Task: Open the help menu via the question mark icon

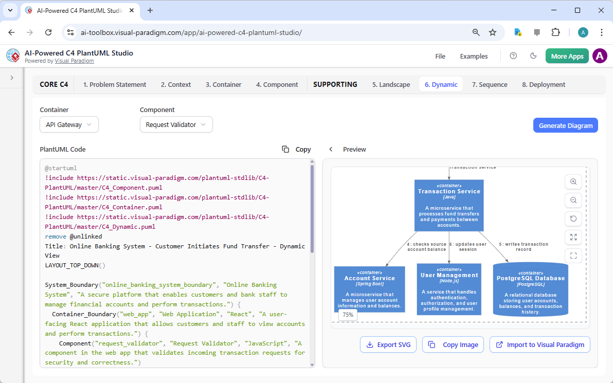Action: point(513,56)
